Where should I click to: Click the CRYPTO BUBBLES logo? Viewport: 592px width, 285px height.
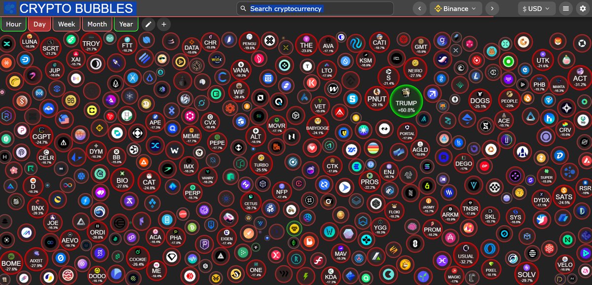click(69, 8)
